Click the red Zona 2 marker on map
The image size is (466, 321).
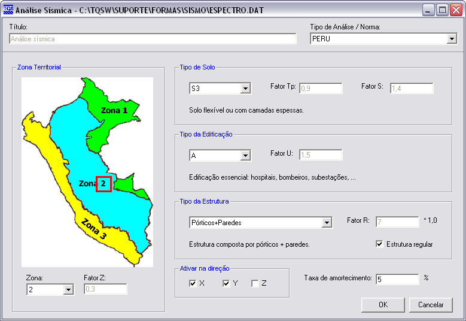[x=103, y=184]
